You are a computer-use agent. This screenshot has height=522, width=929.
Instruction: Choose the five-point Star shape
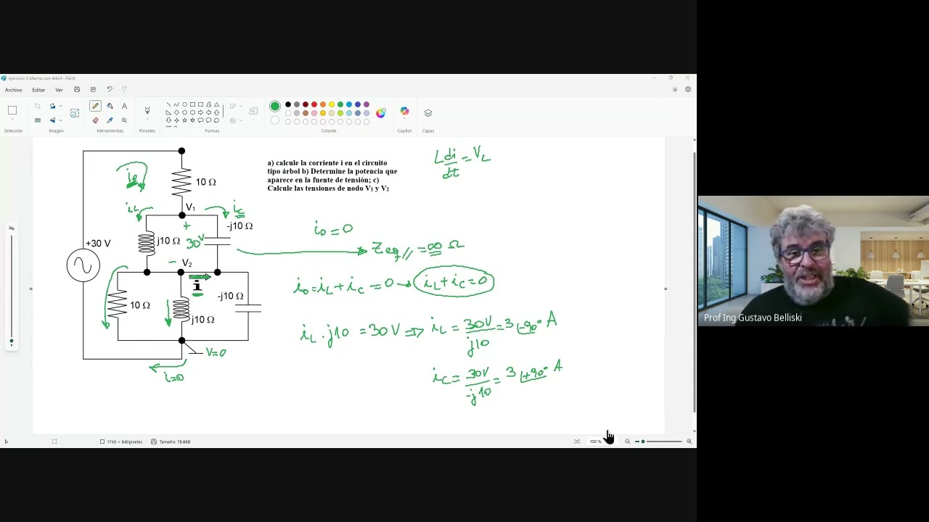[184, 120]
